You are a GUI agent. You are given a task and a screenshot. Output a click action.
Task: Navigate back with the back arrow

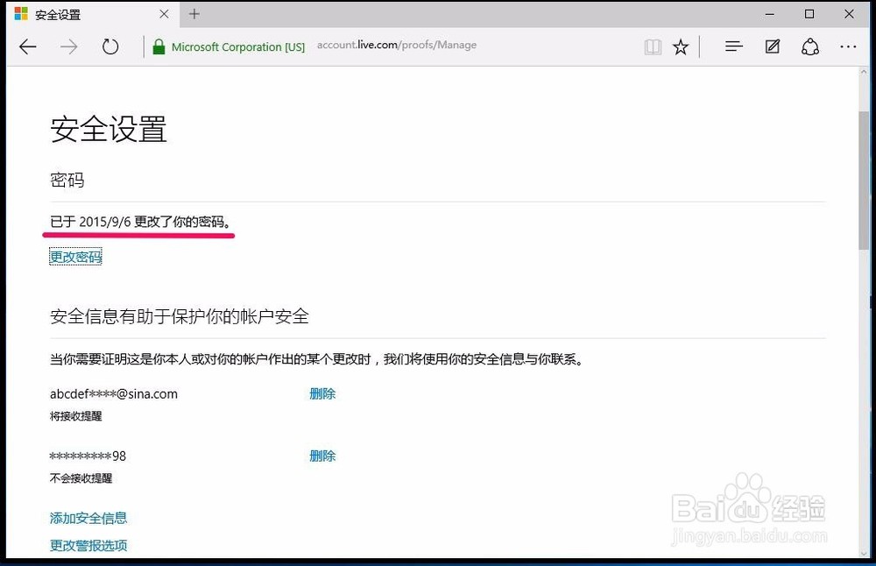tap(27, 46)
